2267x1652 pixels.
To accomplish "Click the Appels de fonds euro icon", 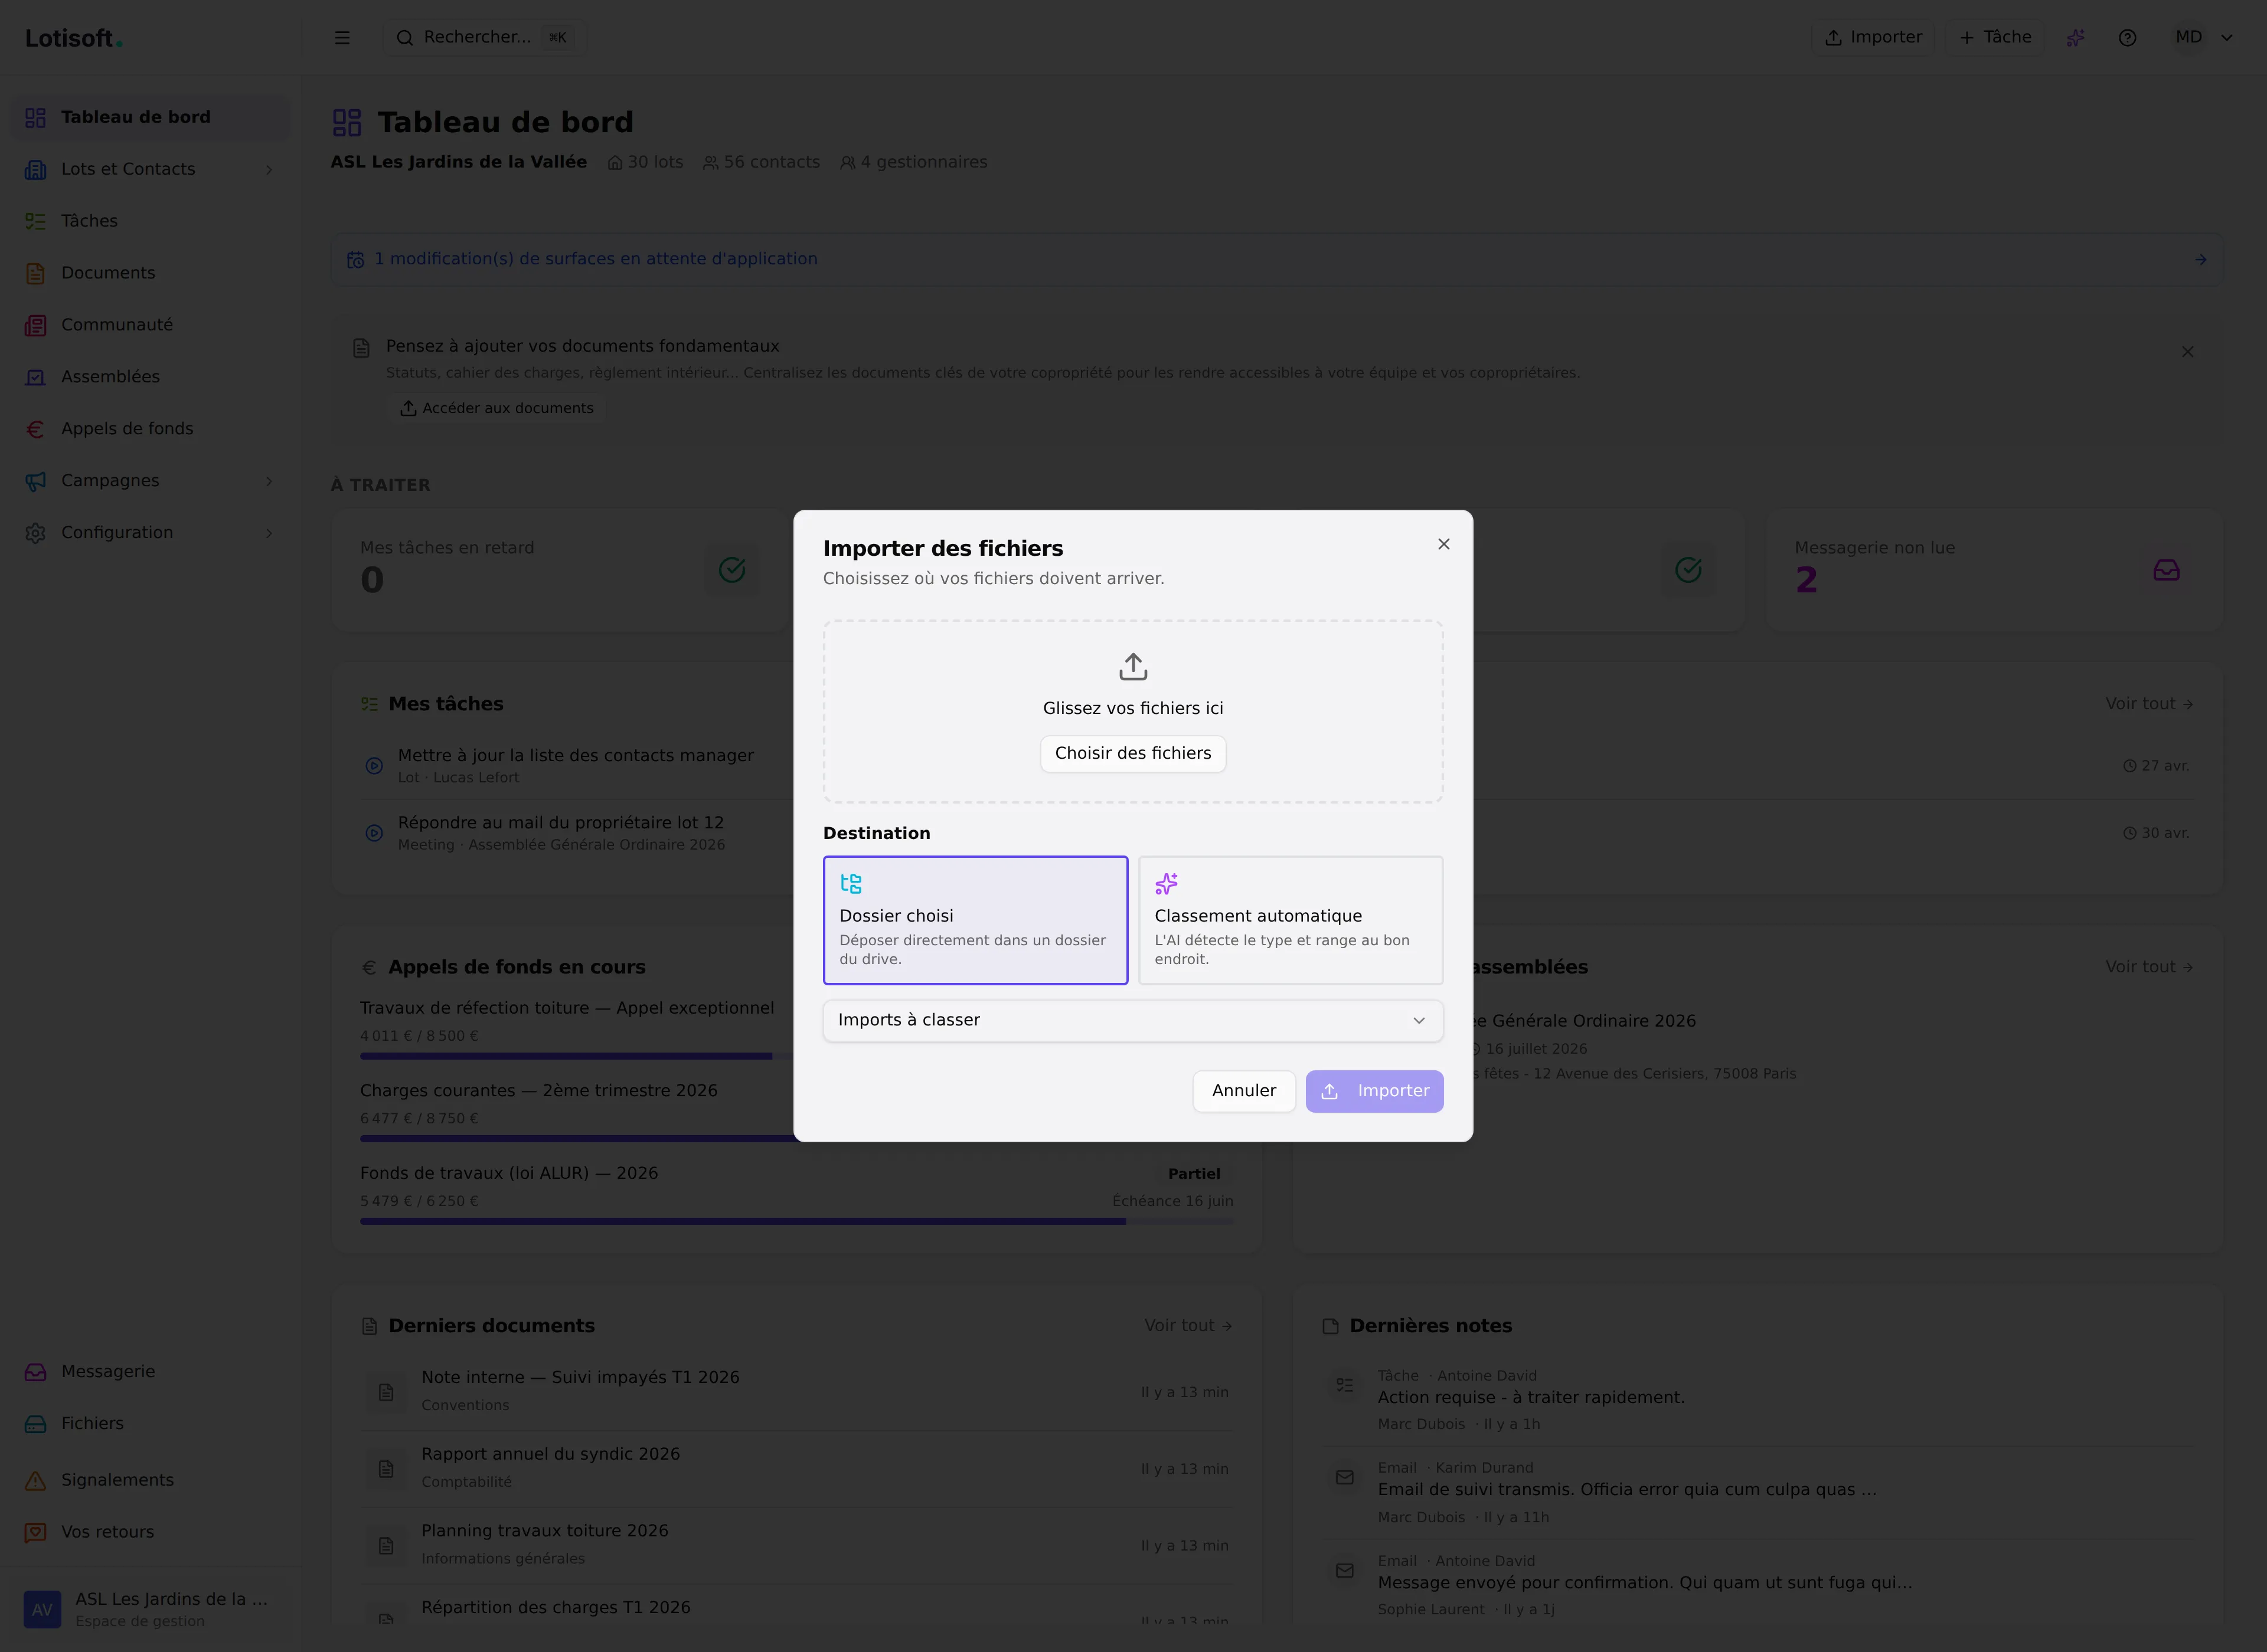I will [36, 429].
